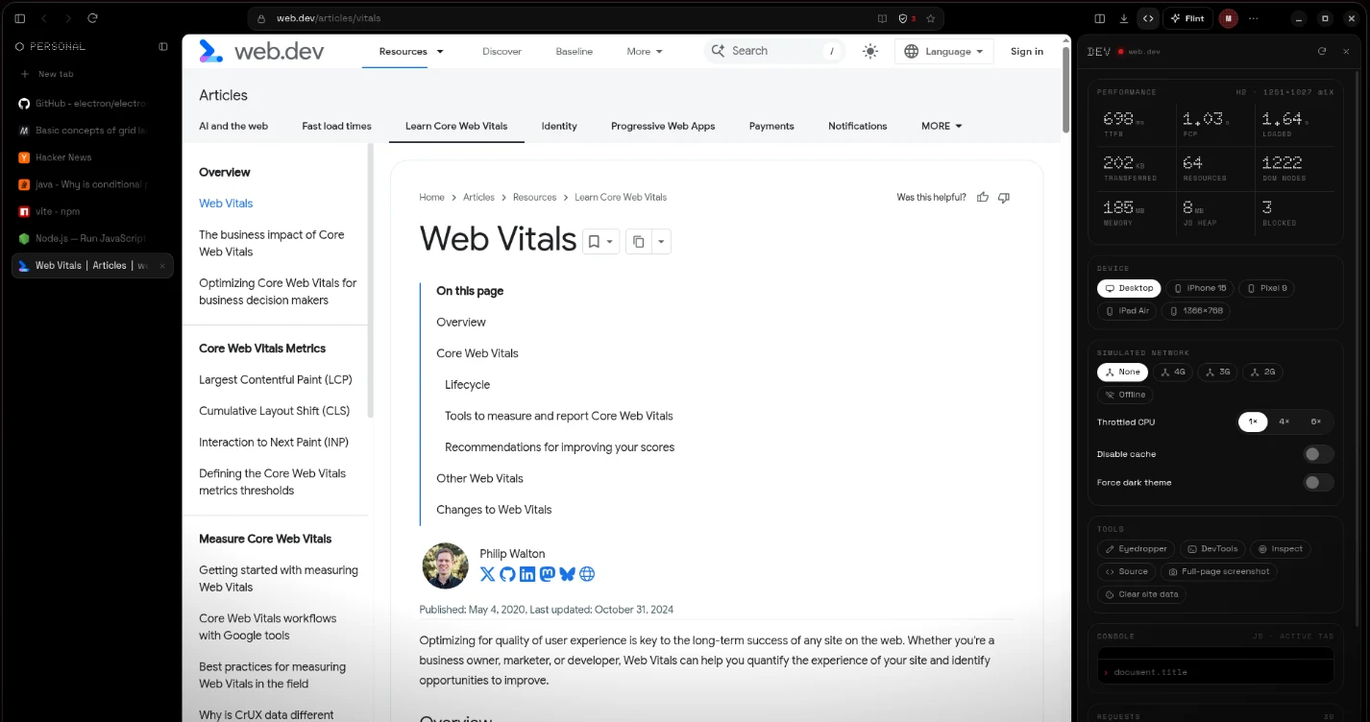Image resolution: width=1370 pixels, height=722 pixels.
Task: Click the web.dev Search field
Action: [774, 52]
